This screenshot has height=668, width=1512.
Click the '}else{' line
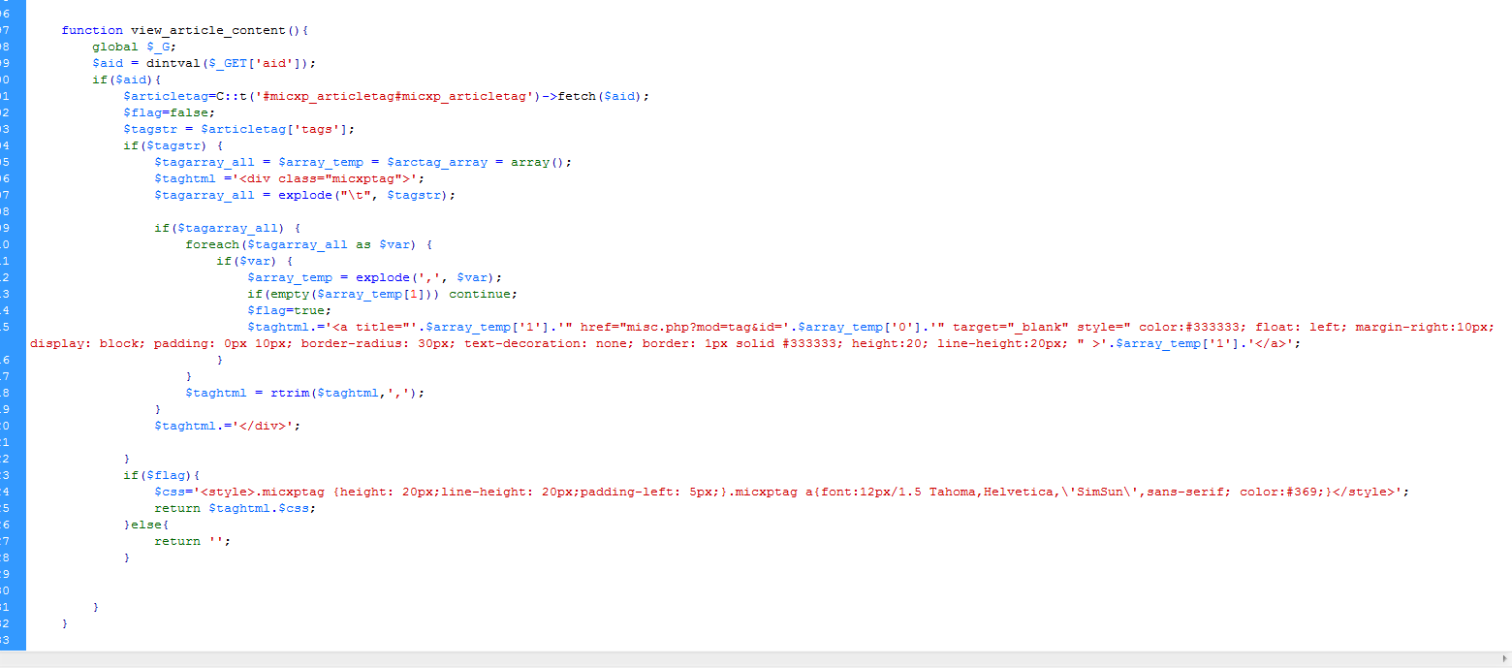[146, 525]
